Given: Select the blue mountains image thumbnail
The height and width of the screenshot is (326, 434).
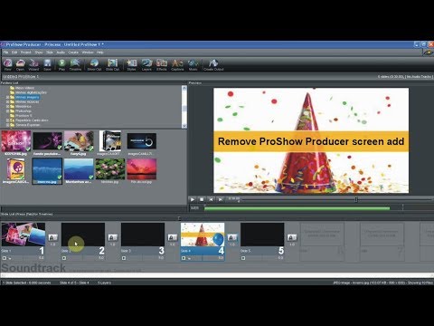Looking at the screenshot, I should pyautogui.click(x=79, y=169).
